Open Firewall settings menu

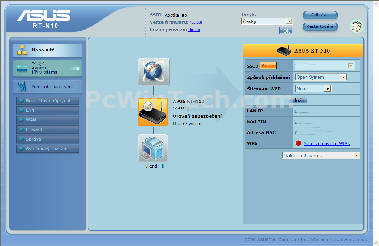point(47,129)
